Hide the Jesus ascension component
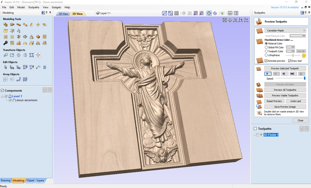This screenshot has width=311, height=188. (10, 100)
